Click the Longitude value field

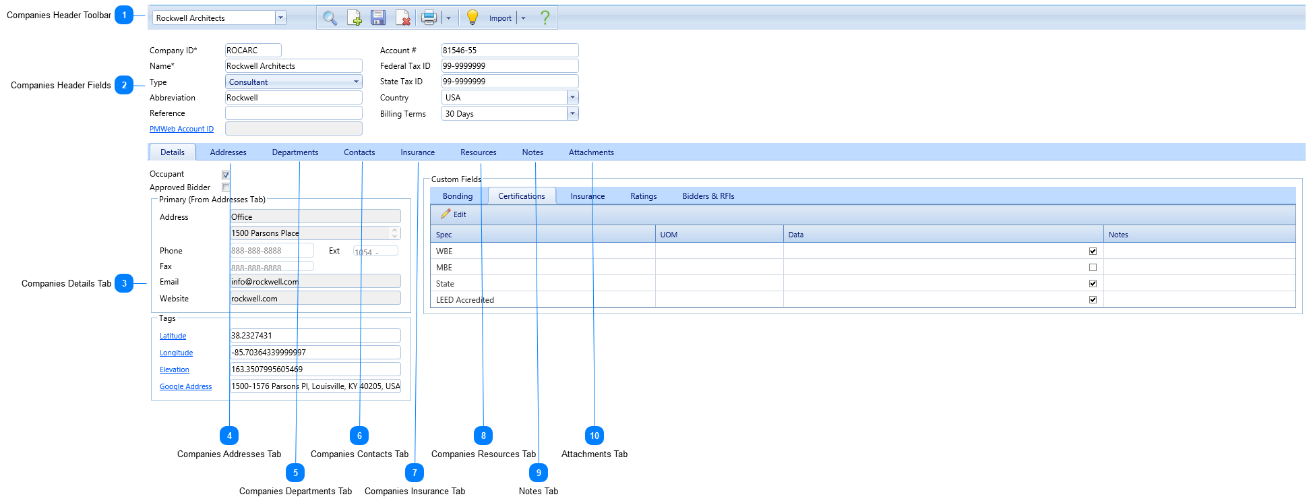(x=315, y=352)
